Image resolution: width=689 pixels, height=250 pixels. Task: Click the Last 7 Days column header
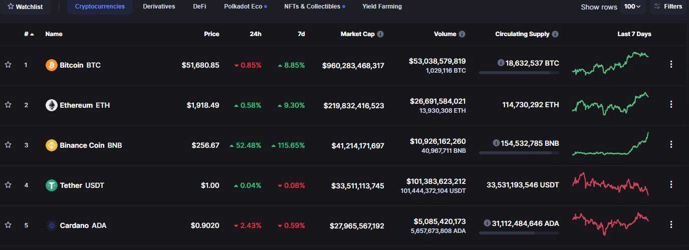[634, 34]
